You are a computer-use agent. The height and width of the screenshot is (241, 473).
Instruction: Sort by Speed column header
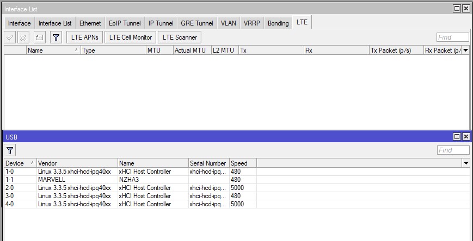pyautogui.click(x=243, y=163)
